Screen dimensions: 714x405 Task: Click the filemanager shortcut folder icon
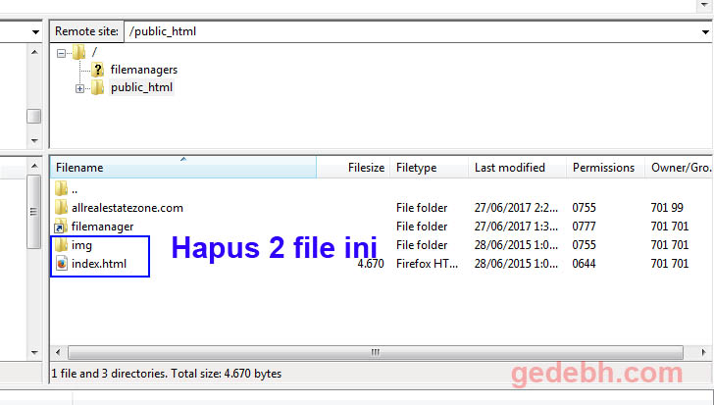61,227
